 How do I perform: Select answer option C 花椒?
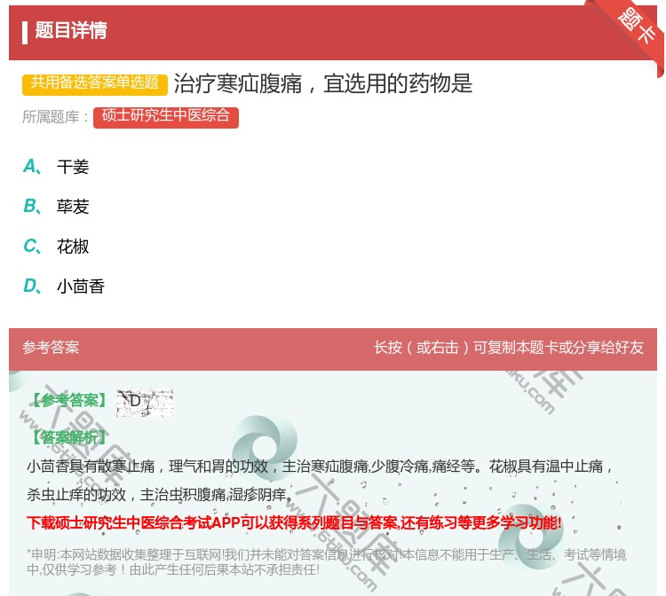pyautogui.click(x=56, y=247)
